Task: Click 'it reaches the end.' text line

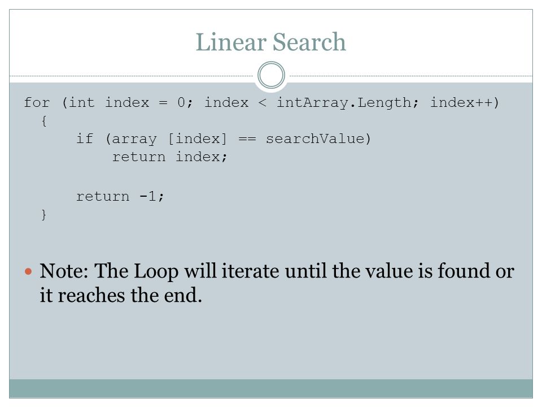Action: coord(121,295)
